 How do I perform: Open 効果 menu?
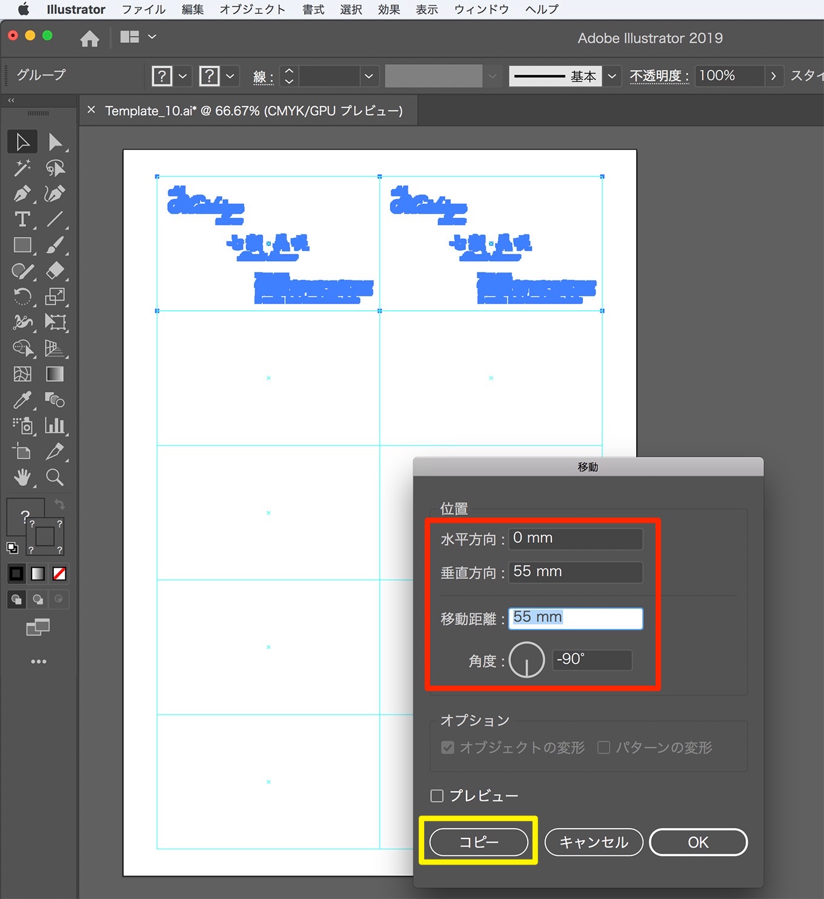tap(389, 10)
